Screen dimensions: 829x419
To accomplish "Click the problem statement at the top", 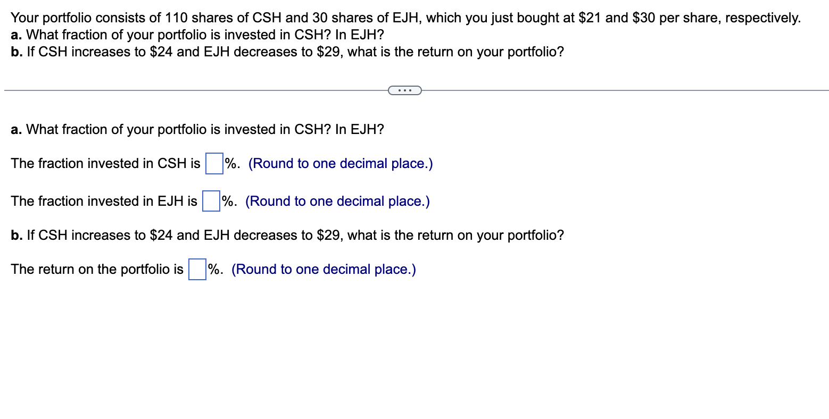I will point(404,18).
